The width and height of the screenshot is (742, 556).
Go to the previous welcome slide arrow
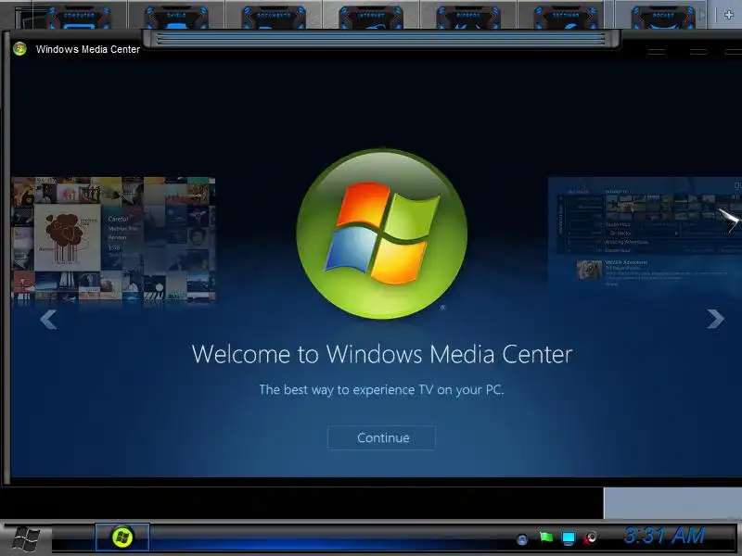(48, 319)
